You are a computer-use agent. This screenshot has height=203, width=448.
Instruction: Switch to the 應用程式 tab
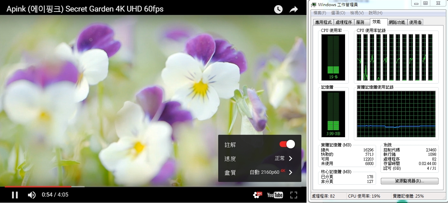[323, 22]
